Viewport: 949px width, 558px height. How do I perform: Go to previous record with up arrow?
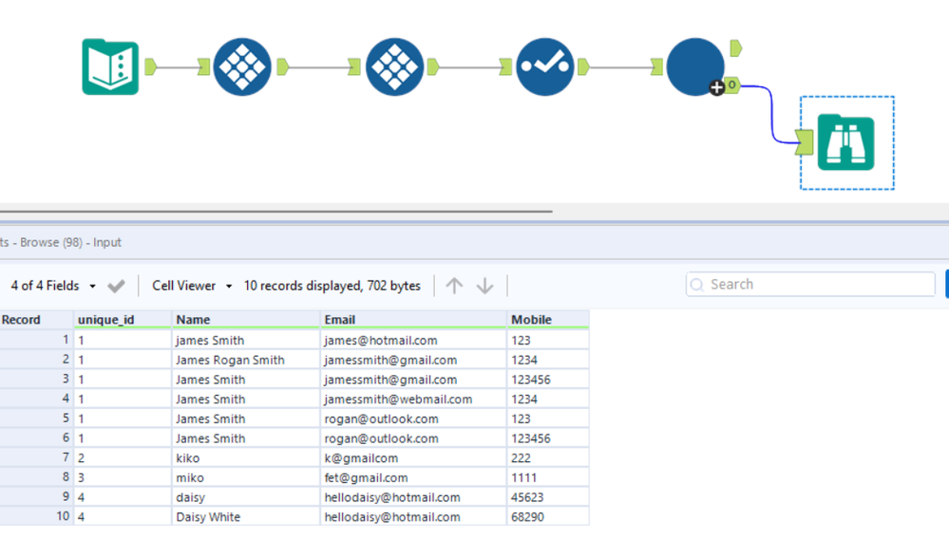pos(454,286)
